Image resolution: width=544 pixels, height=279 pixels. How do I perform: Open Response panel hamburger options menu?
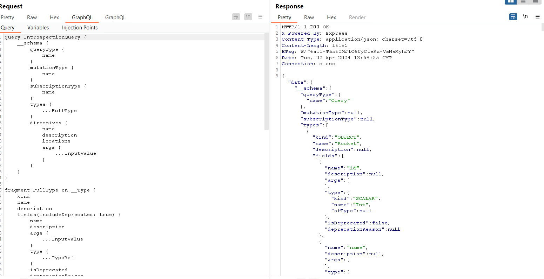537,16
